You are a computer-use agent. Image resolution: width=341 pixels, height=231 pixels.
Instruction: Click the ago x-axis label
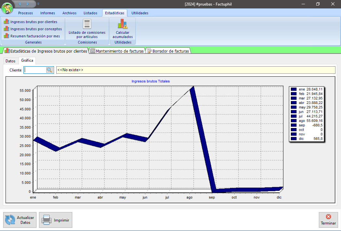pos(189,197)
